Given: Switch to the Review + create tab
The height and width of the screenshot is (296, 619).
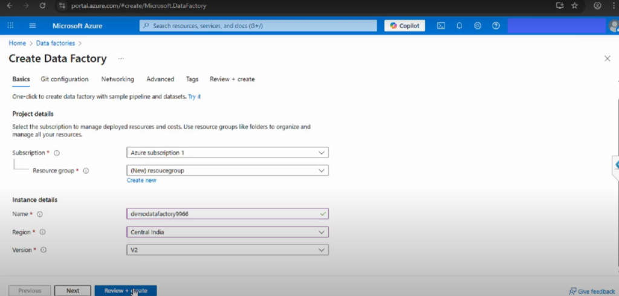Looking at the screenshot, I should 232,79.
